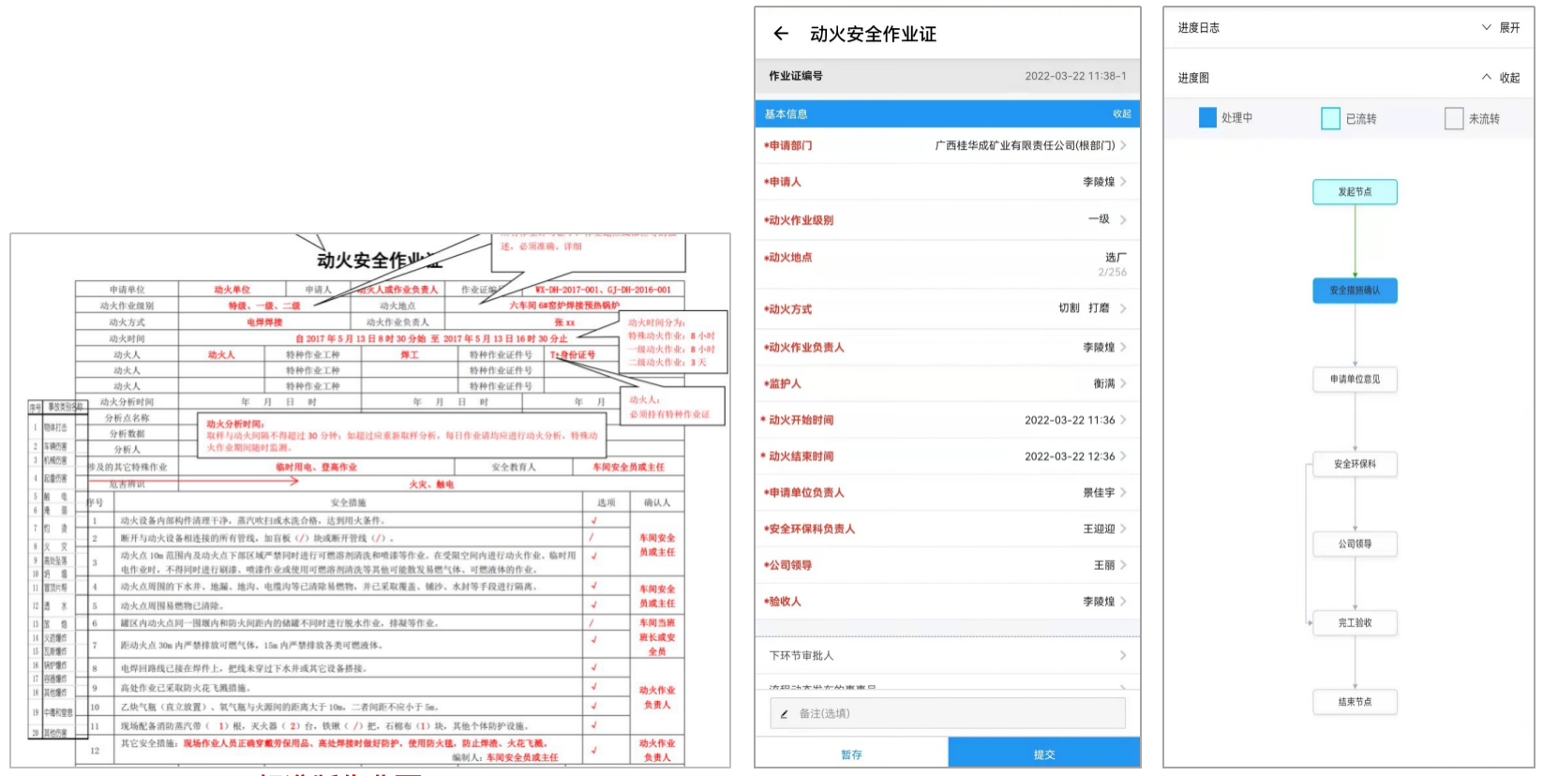Click the 进度日志 label
Viewport: 1543px width, 776px height.
(1199, 28)
